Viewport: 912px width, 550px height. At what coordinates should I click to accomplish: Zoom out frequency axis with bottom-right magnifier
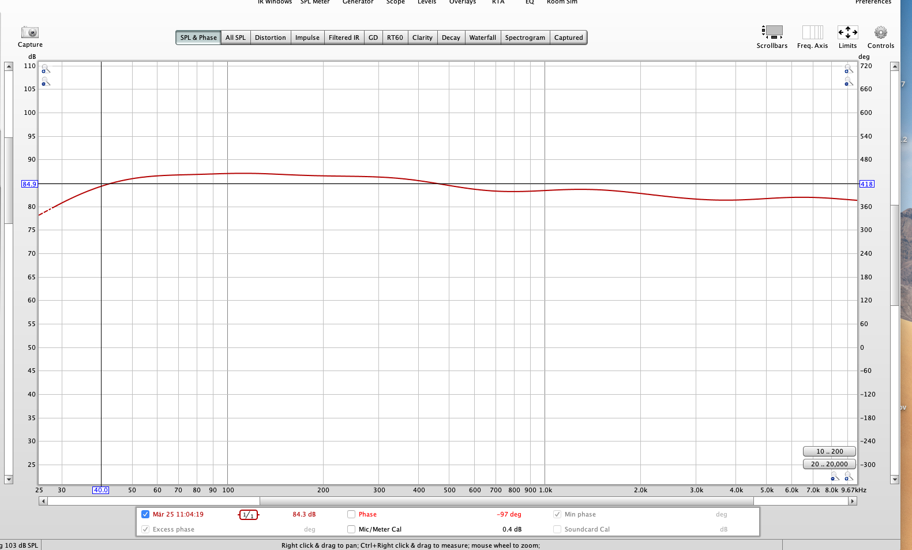tap(835, 476)
